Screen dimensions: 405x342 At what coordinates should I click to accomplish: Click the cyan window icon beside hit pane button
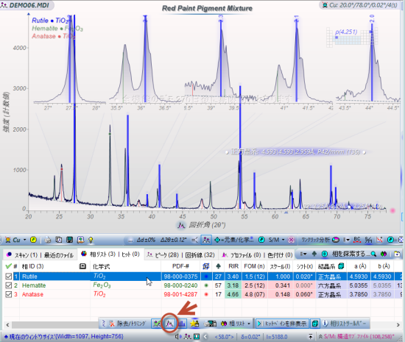coord(315,324)
